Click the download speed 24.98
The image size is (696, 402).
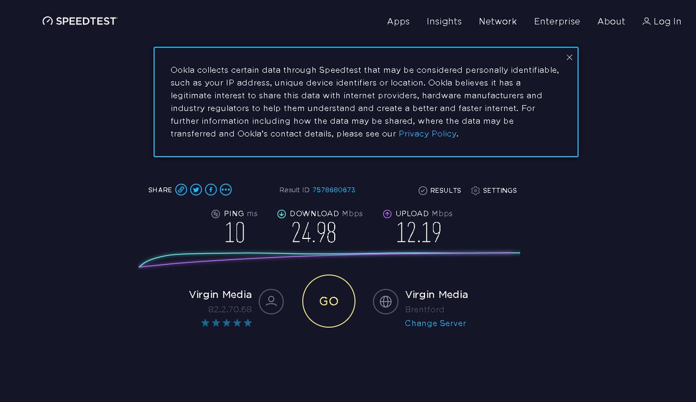314,233
